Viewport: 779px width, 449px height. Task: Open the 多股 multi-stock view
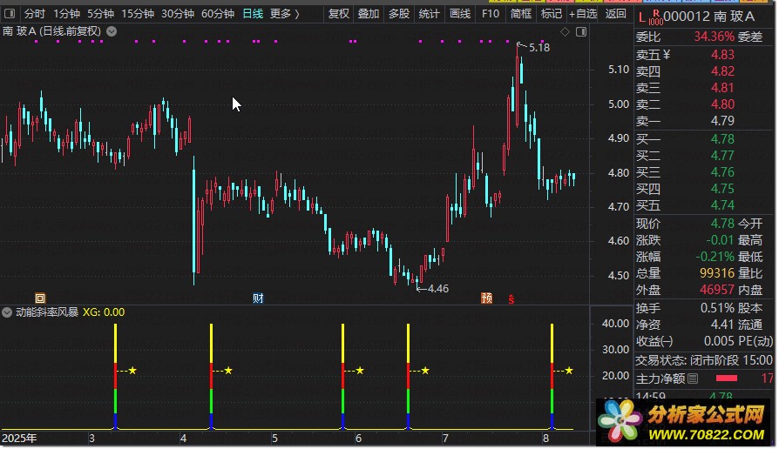tap(398, 13)
